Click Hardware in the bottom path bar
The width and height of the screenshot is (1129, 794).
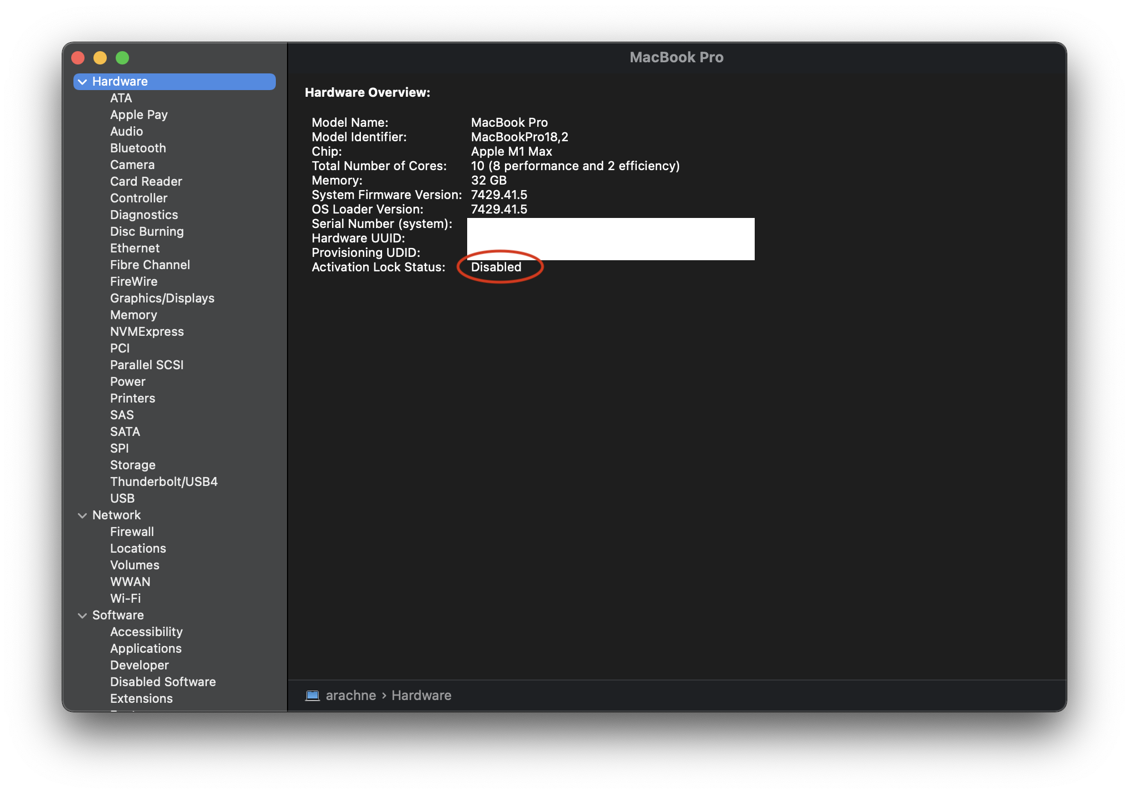tap(421, 696)
